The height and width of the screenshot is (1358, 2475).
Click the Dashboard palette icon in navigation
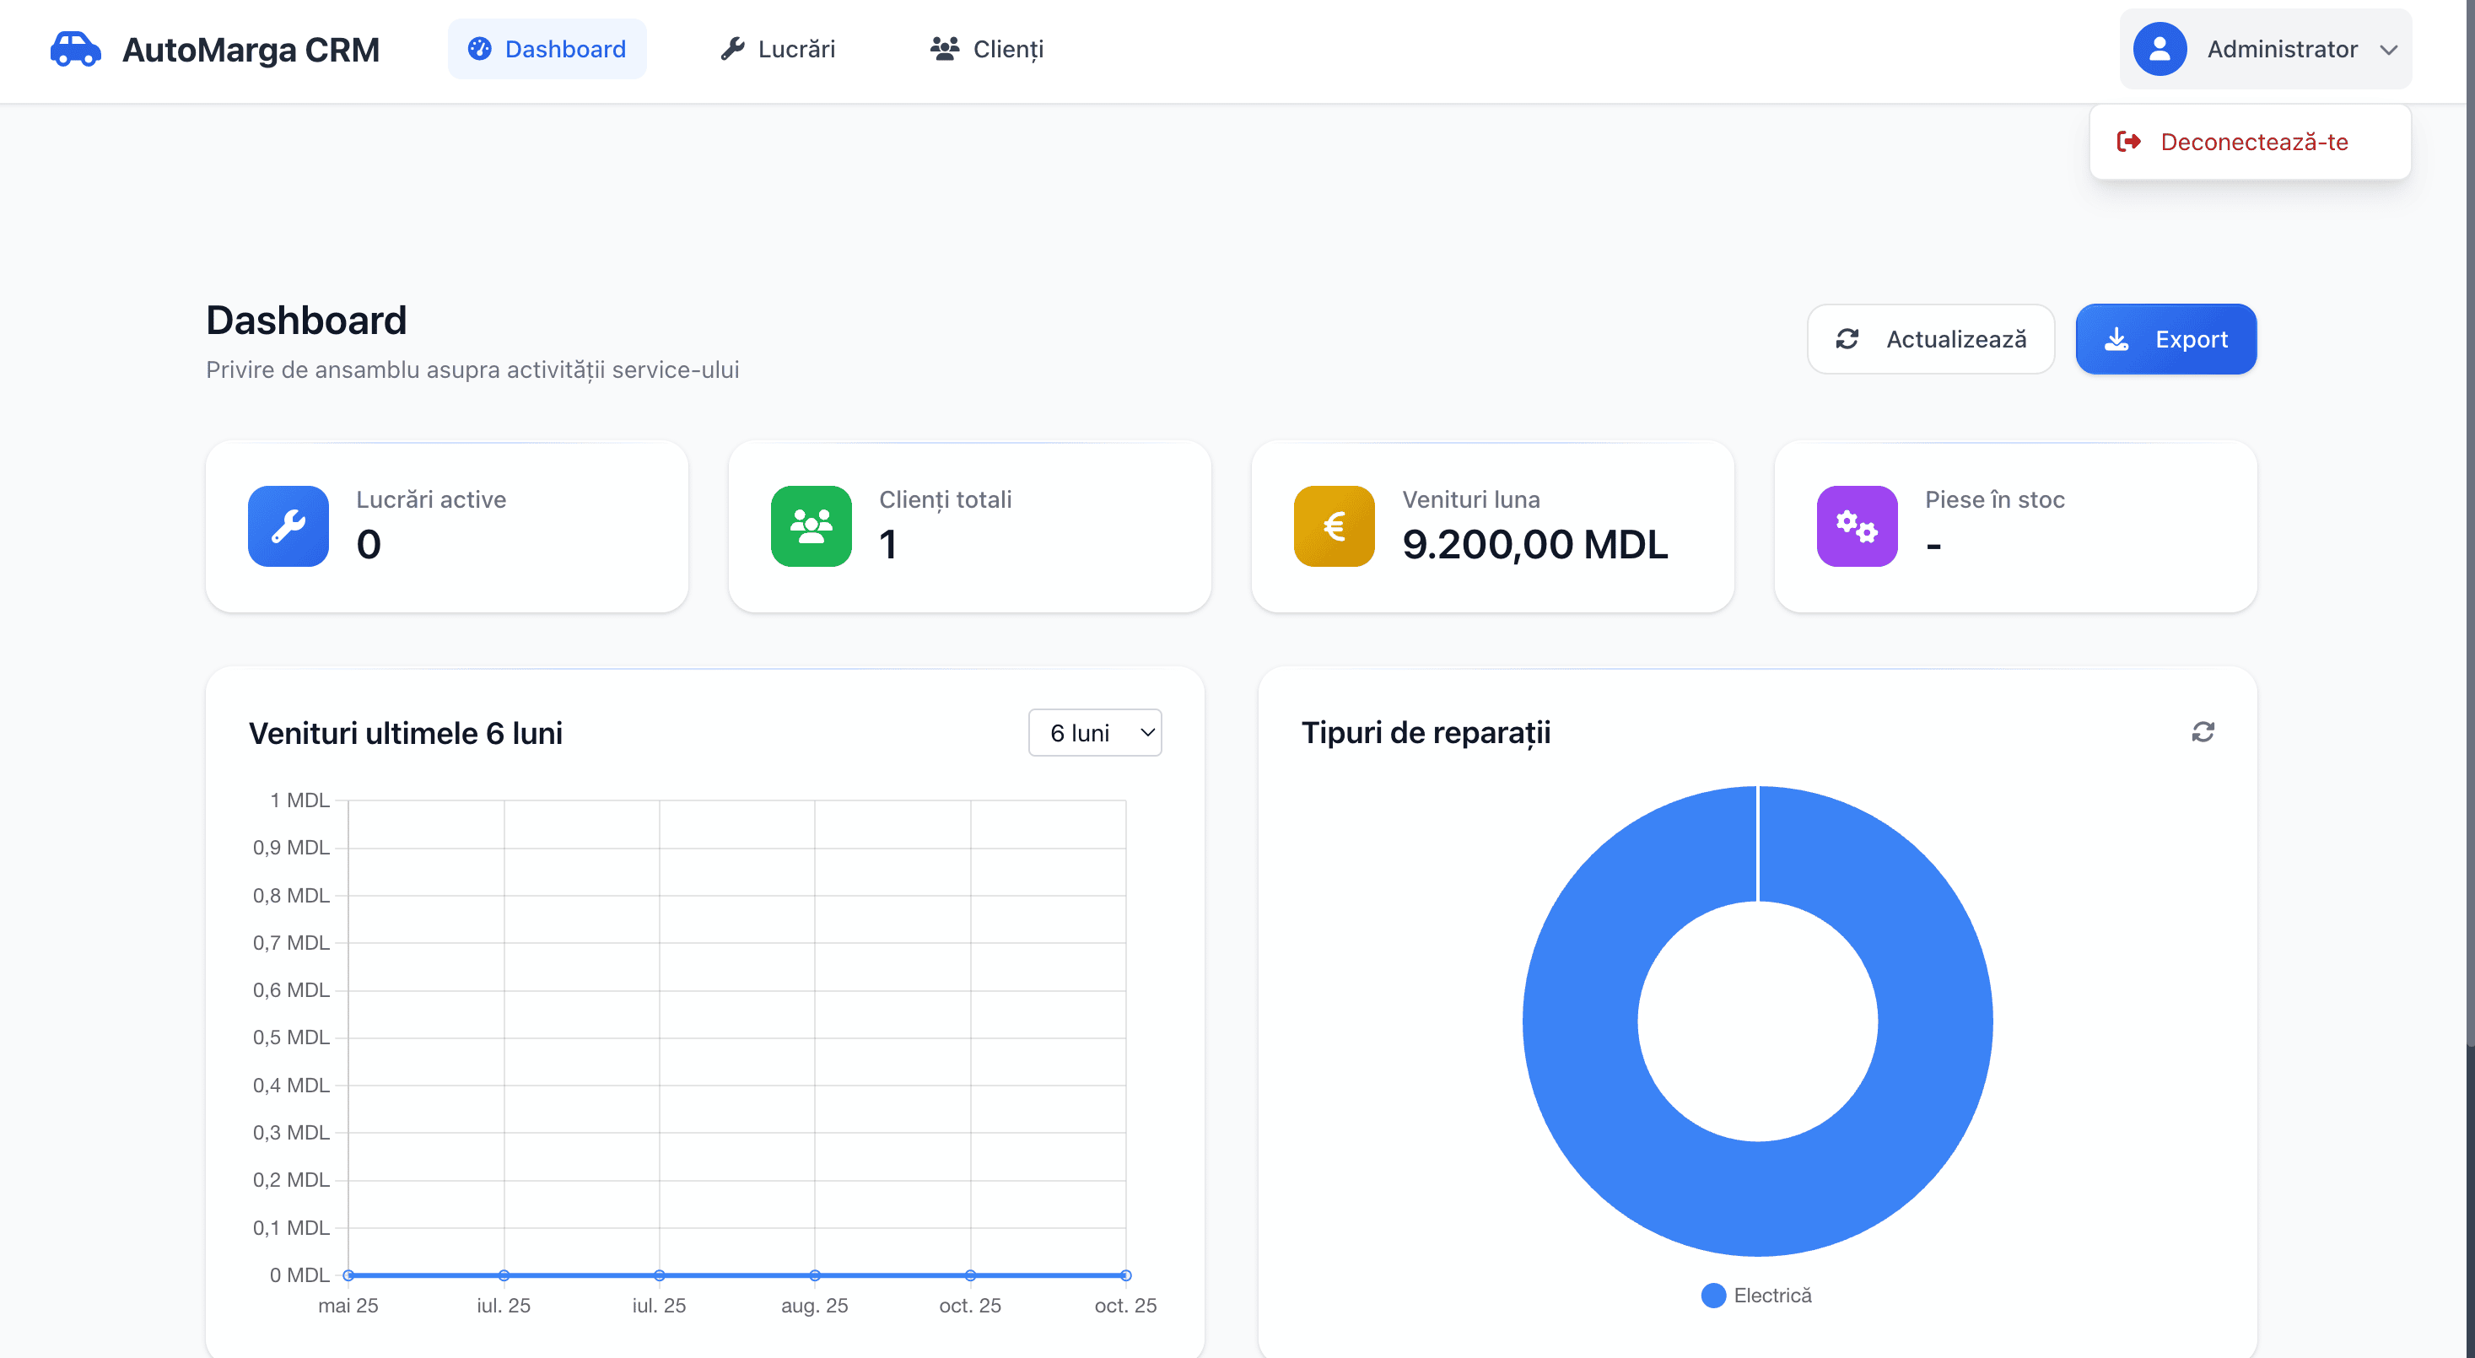pos(480,48)
